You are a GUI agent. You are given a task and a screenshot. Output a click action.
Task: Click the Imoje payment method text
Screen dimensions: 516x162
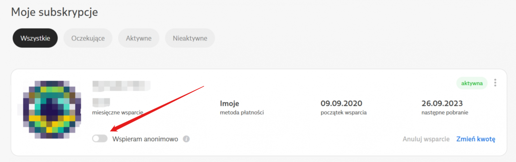[229, 103]
